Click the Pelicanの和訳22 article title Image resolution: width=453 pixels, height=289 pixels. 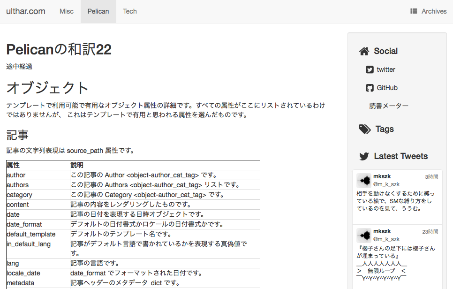59,49
